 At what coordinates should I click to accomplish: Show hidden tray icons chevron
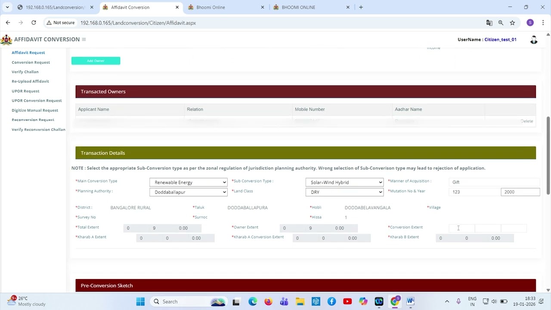pos(447,301)
